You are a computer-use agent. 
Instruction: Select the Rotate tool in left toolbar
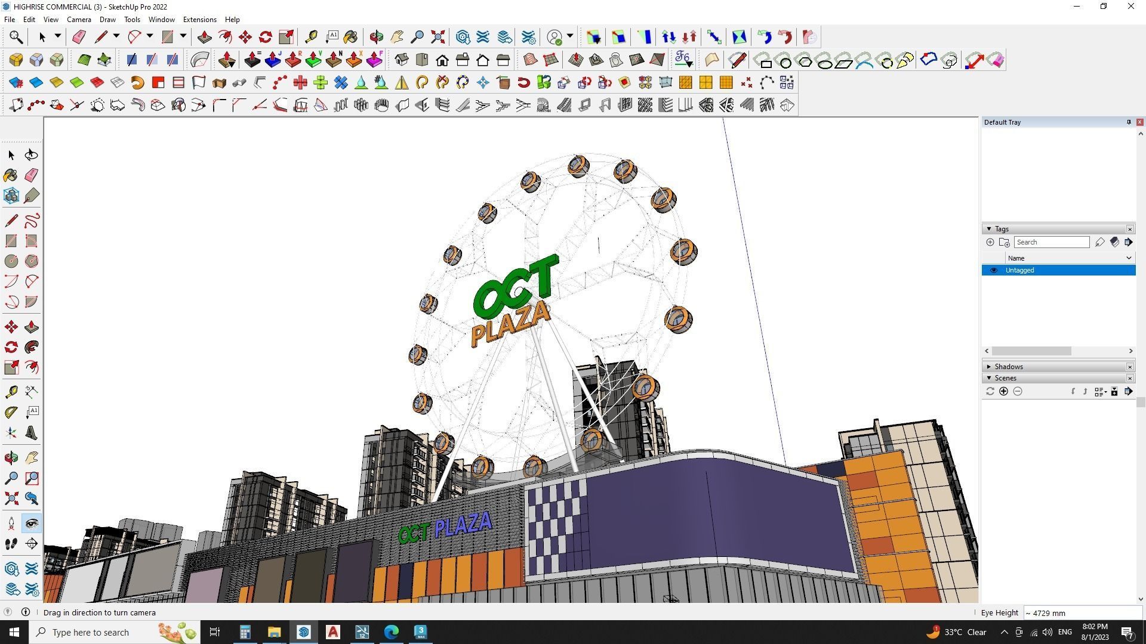coord(11,347)
